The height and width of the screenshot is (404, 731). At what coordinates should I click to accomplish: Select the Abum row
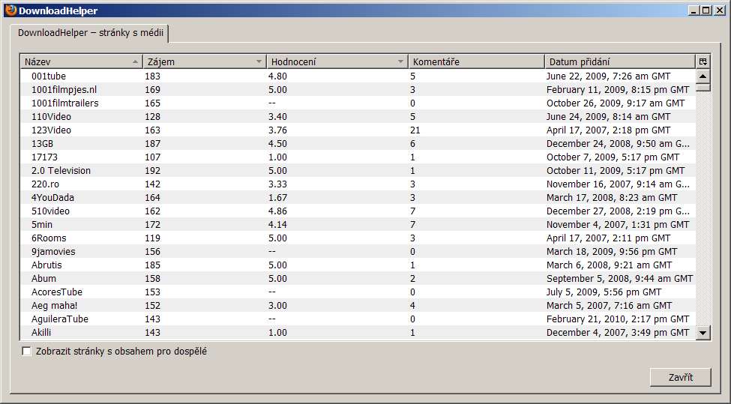click(x=358, y=279)
